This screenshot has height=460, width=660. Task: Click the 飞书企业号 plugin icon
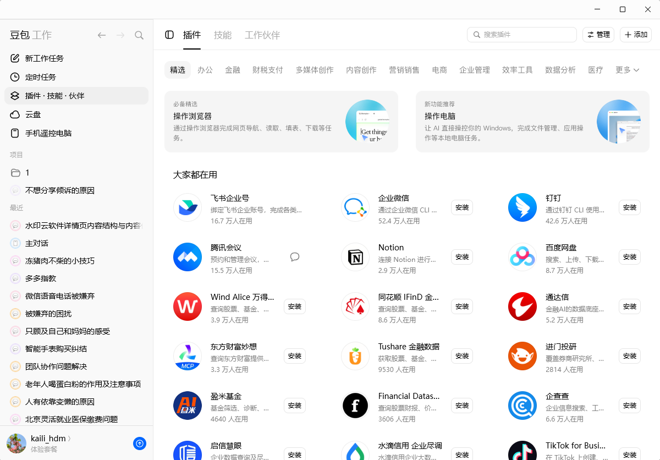188,207
